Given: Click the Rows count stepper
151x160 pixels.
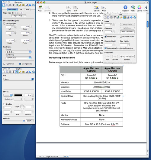Looking at the screenshot, I should [114, 25].
